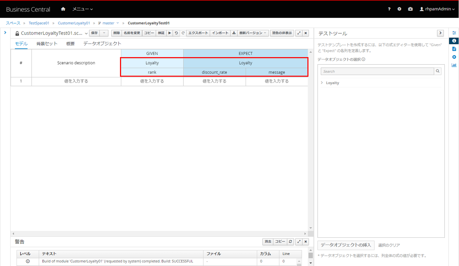Screen dimensions: 459x266
Task: Click the インポート import button
Action: coord(220,33)
